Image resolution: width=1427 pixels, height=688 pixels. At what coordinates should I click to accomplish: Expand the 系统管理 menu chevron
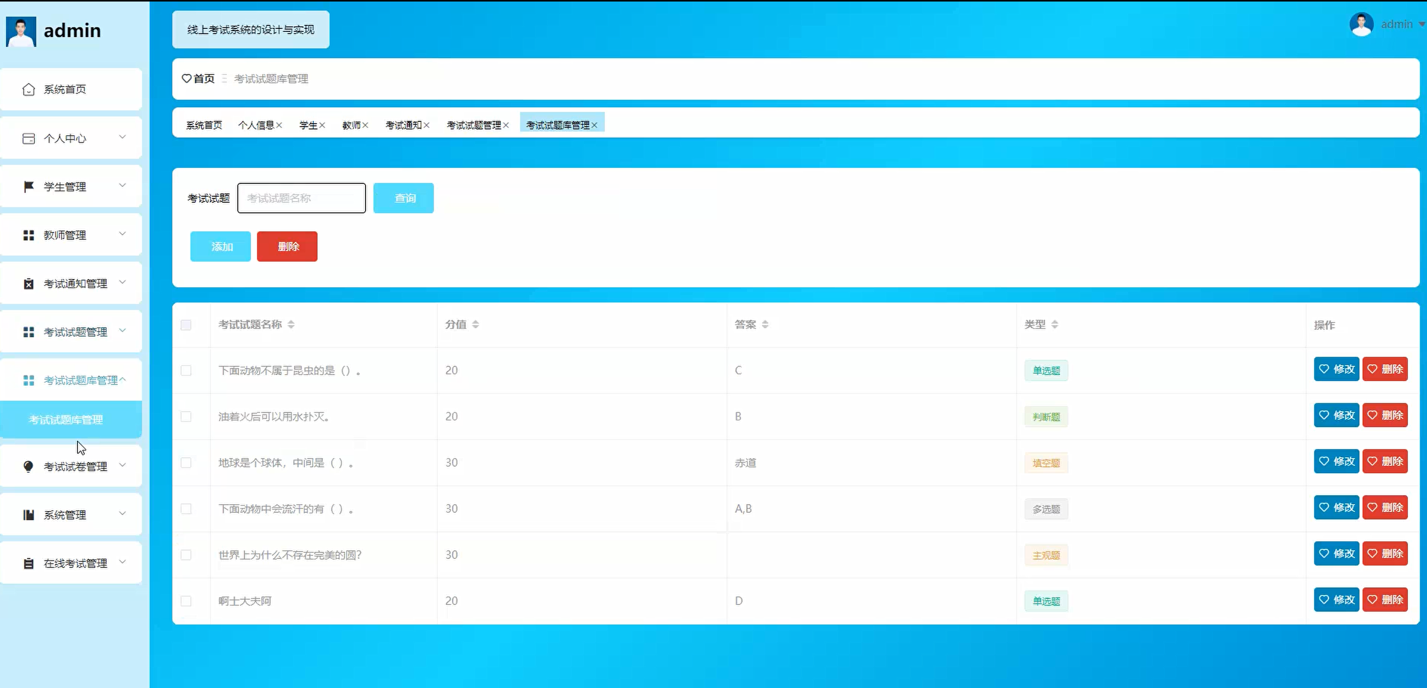coord(123,513)
